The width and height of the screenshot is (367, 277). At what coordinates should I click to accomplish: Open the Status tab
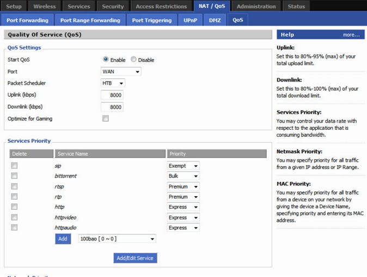[296, 7]
